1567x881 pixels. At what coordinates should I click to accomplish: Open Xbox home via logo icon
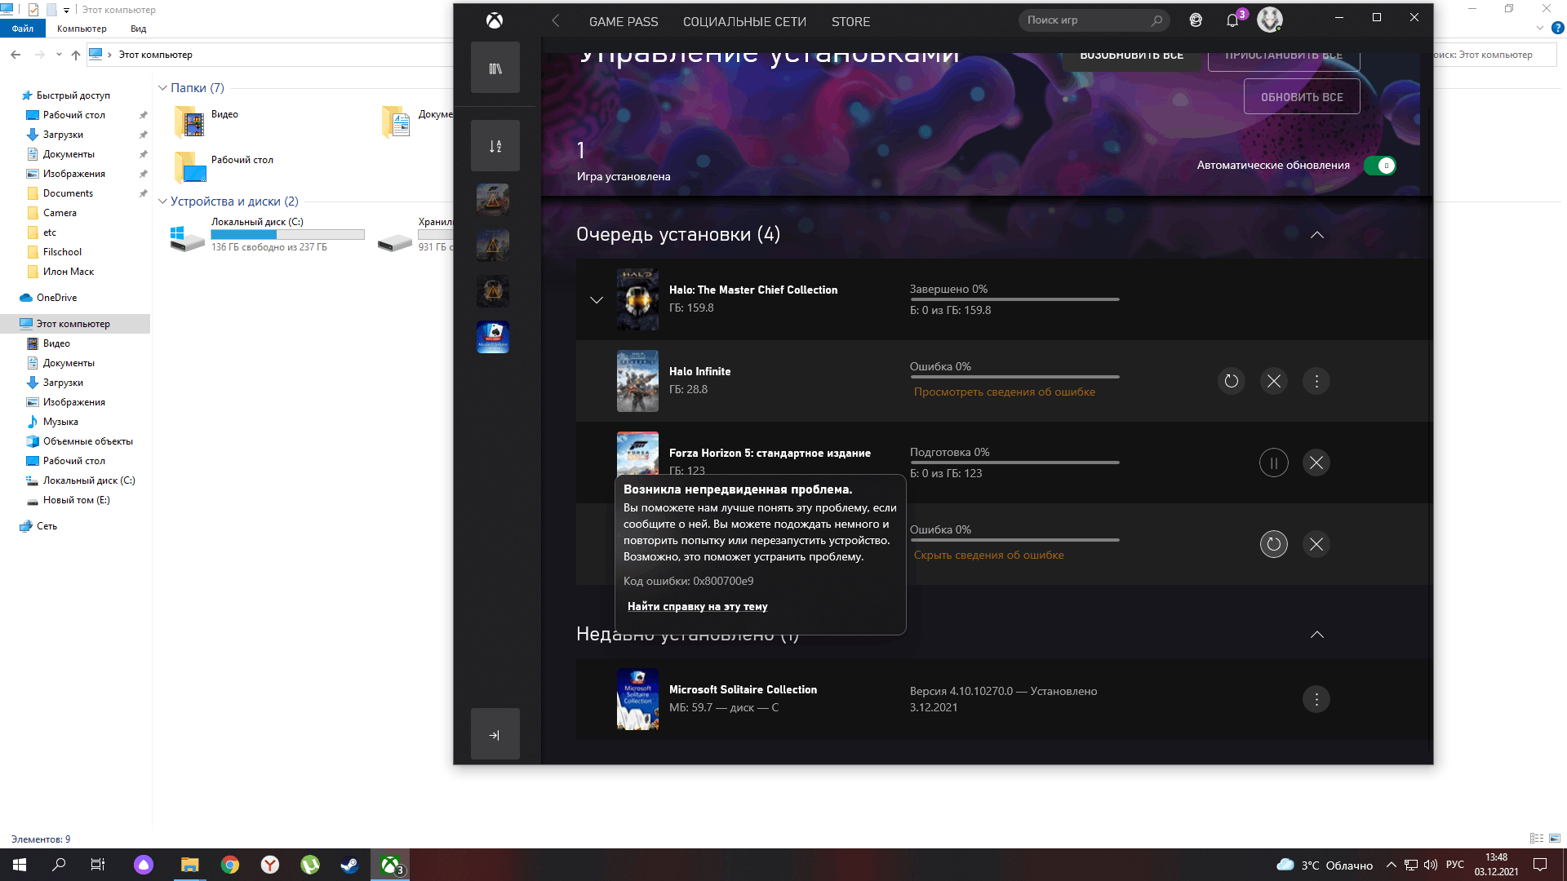coord(495,21)
